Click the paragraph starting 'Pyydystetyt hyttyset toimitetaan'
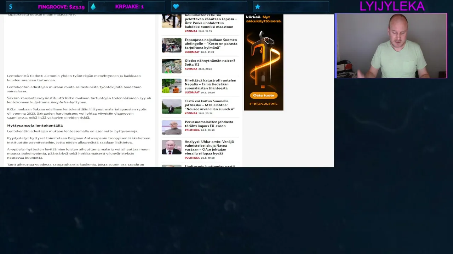 79,140
